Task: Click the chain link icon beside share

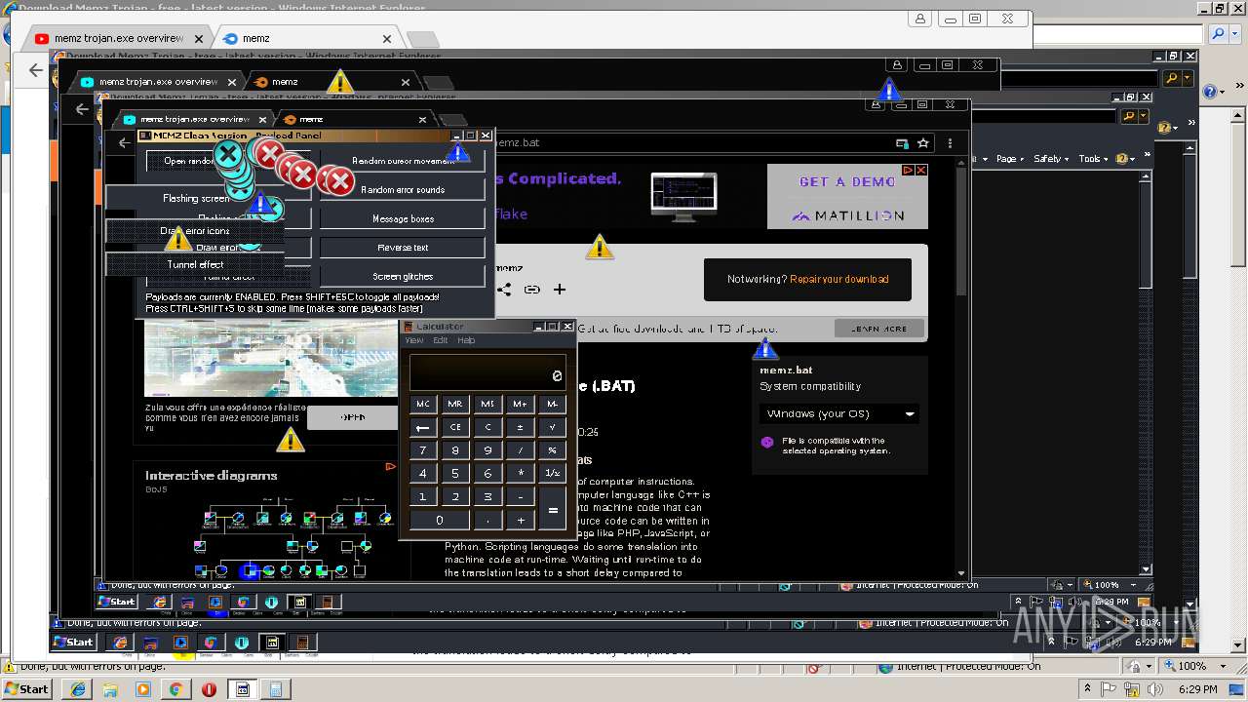Action: tap(531, 290)
